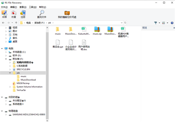Select the $ 系统数据 folder
This screenshot has width=175, height=122.
(22, 66)
